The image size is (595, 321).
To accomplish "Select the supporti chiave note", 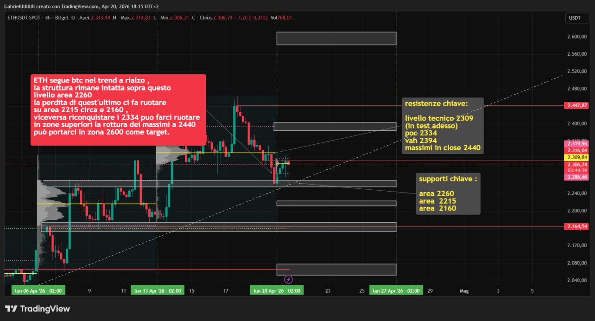I will coord(448,193).
